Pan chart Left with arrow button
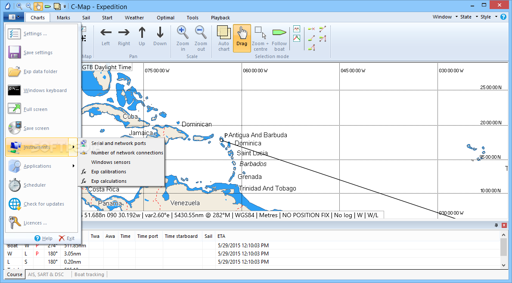 point(106,37)
